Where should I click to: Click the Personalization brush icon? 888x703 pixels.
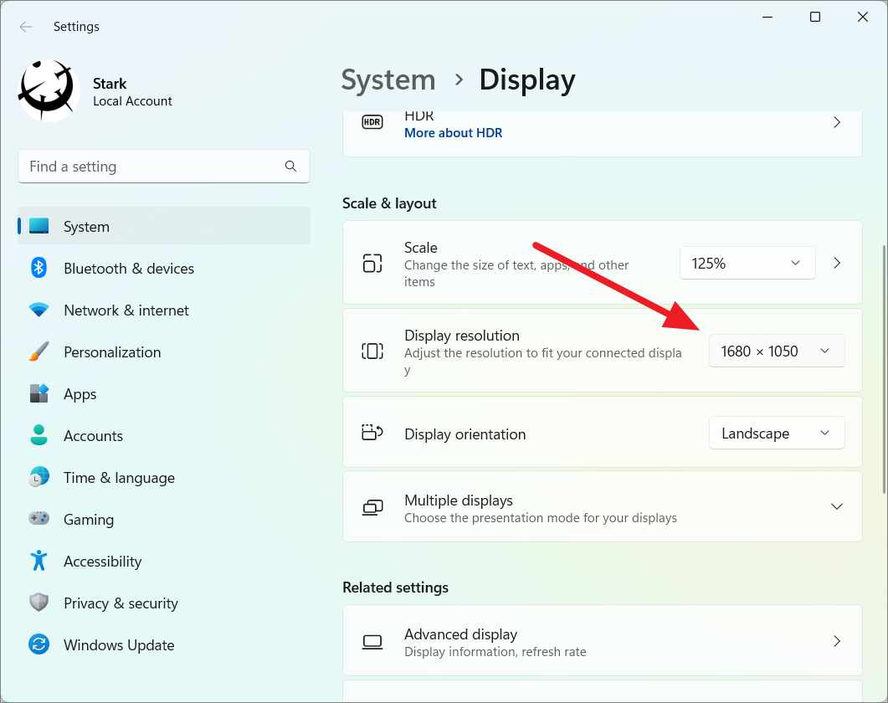pos(39,351)
